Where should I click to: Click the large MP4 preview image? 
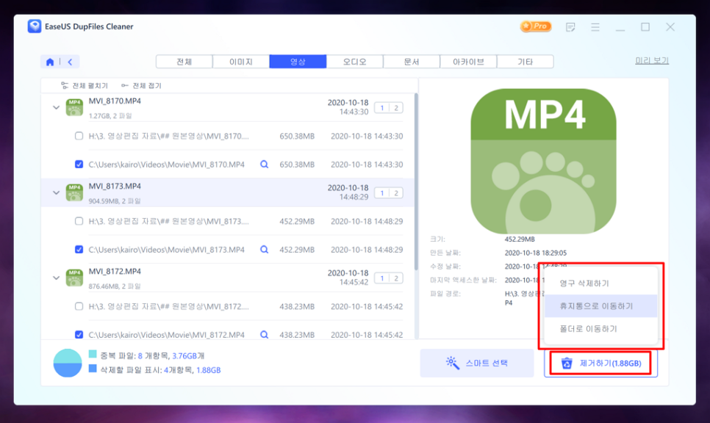[543, 161]
